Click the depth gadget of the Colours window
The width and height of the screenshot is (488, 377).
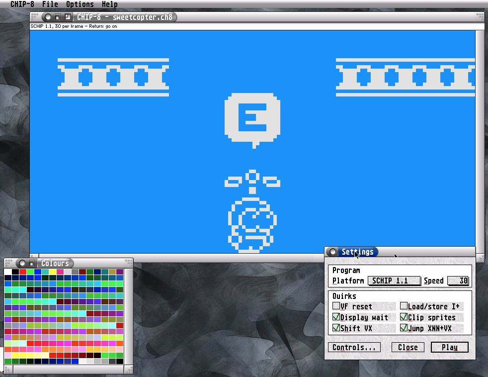tap(129, 263)
